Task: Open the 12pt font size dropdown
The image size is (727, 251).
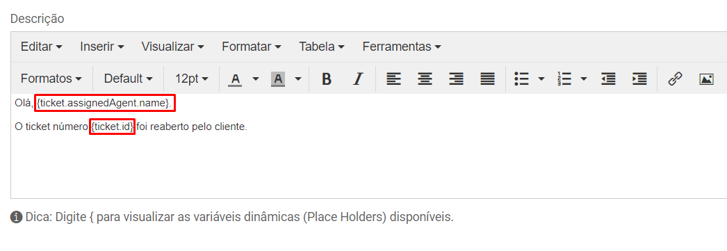Action: (192, 79)
